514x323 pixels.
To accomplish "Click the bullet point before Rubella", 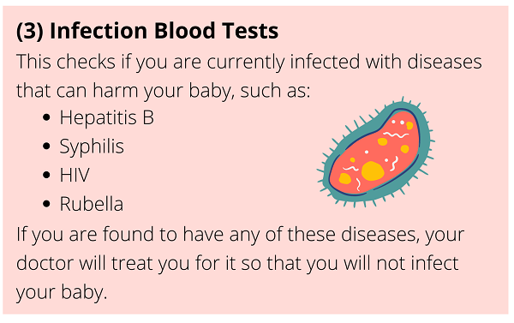I will [46, 204].
